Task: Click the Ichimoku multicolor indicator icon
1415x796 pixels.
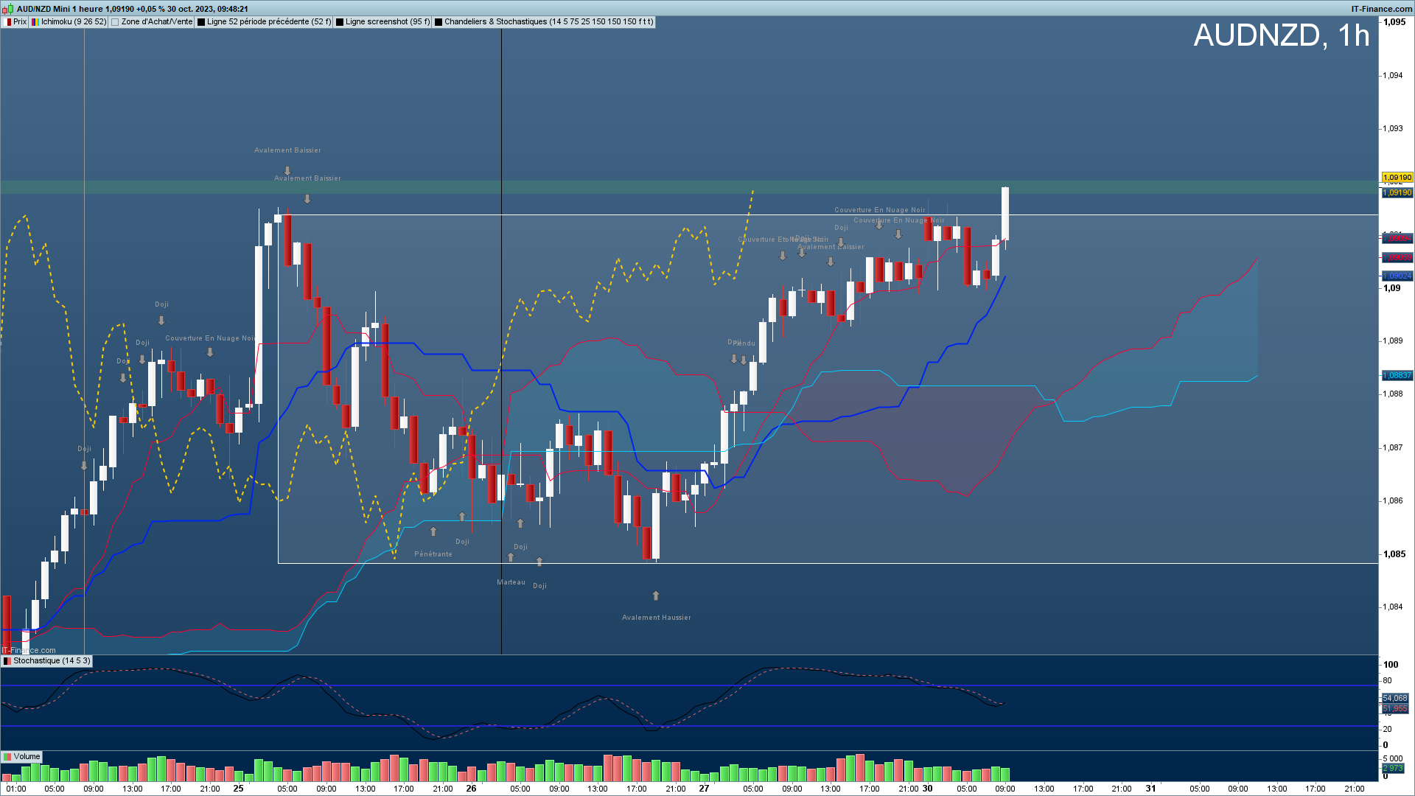Action: 35,22
